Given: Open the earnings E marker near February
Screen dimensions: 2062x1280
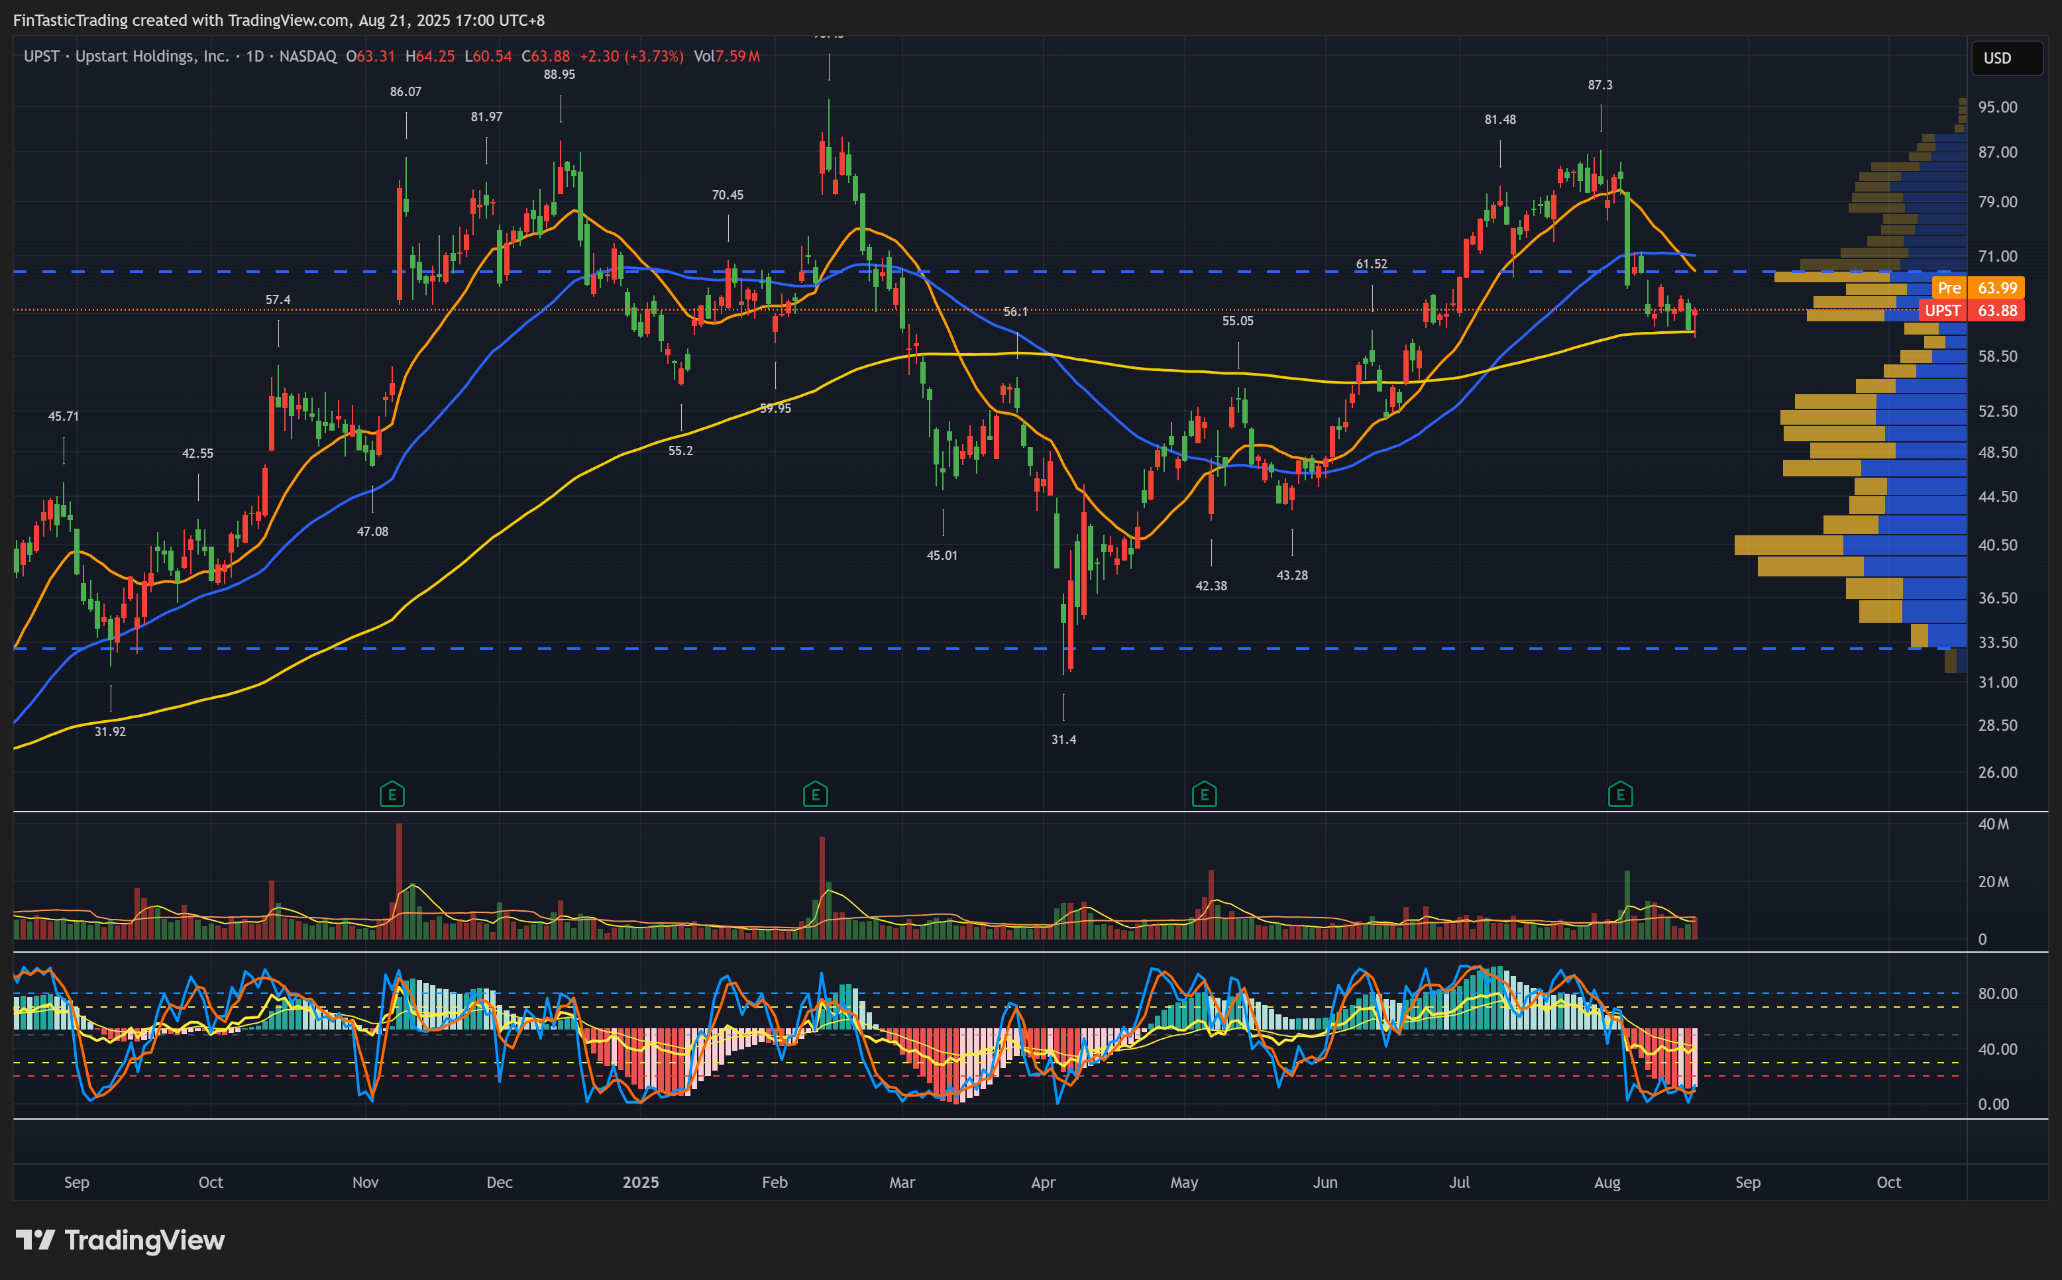Looking at the screenshot, I should coord(815,794).
